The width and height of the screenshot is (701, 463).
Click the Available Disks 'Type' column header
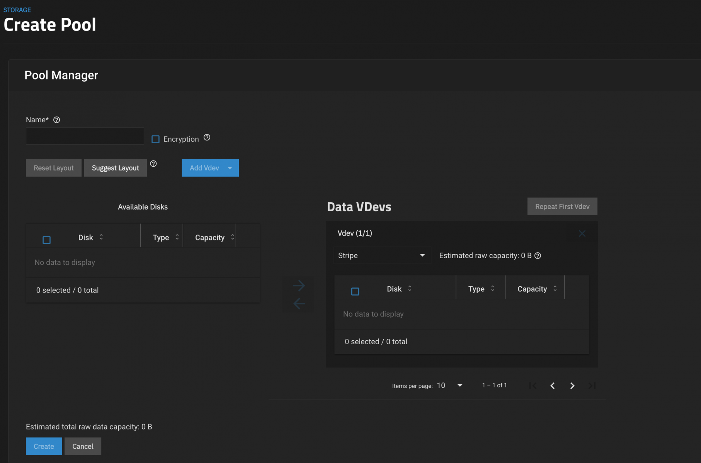161,237
